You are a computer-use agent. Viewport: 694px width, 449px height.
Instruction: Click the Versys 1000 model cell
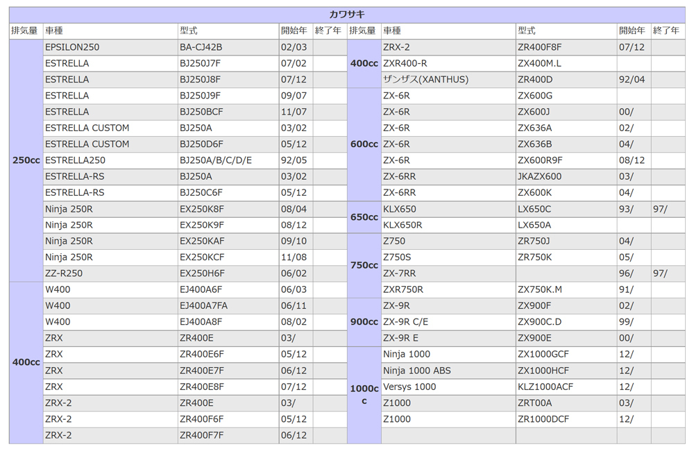pyautogui.click(x=448, y=387)
